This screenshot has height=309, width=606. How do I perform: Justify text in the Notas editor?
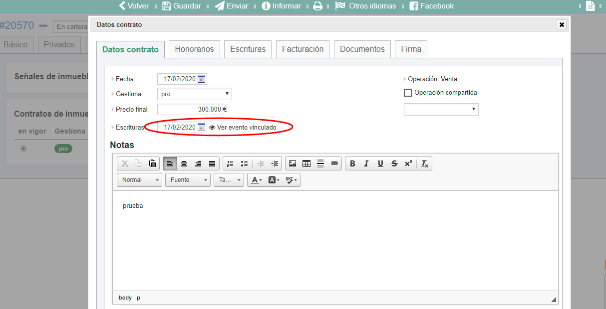[x=212, y=163]
